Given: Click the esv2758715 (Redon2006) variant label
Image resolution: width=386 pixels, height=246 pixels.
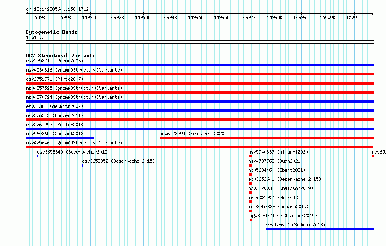Looking at the screenshot, I should [x=55, y=61].
